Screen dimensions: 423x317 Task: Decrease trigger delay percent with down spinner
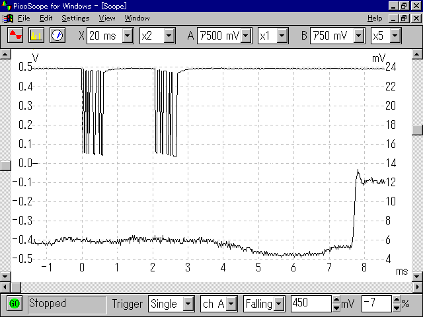pyautogui.click(x=397, y=308)
